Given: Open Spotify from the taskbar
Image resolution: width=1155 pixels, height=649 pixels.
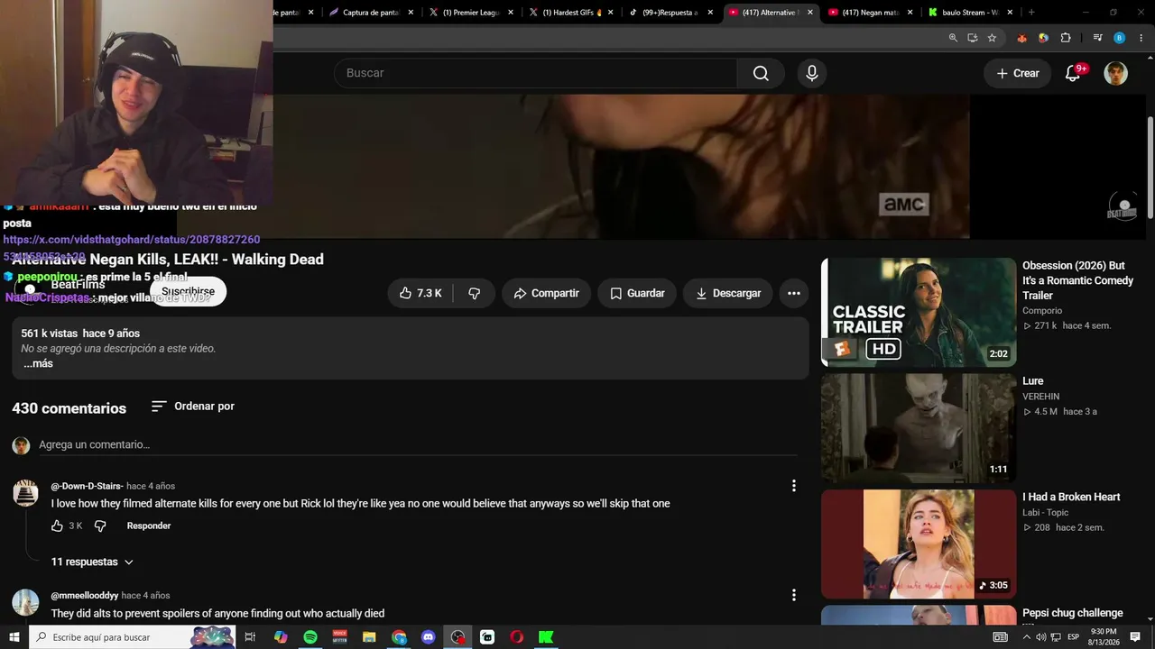Looking at the screenshot, I should pyautogui.click(x=310, y=637).
